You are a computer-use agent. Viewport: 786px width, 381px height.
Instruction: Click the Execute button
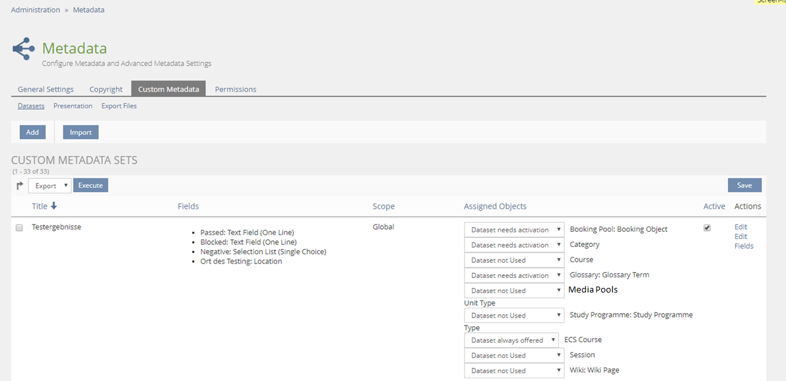pos(90,186)
